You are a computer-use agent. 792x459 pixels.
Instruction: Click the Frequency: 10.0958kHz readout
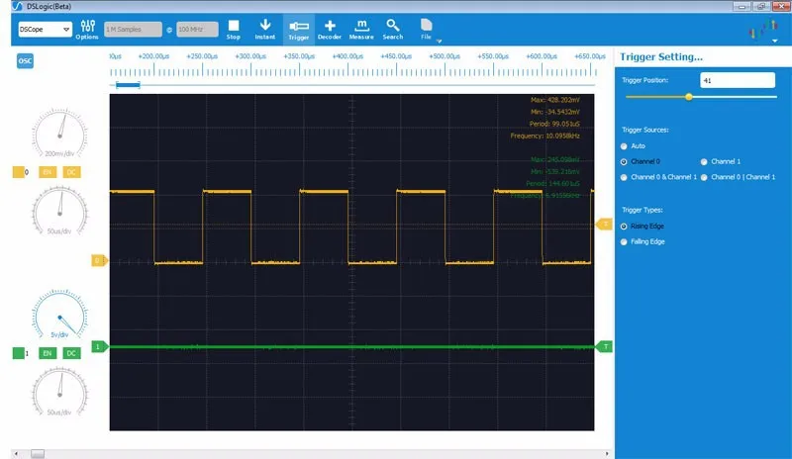click(x=545, y=136)
